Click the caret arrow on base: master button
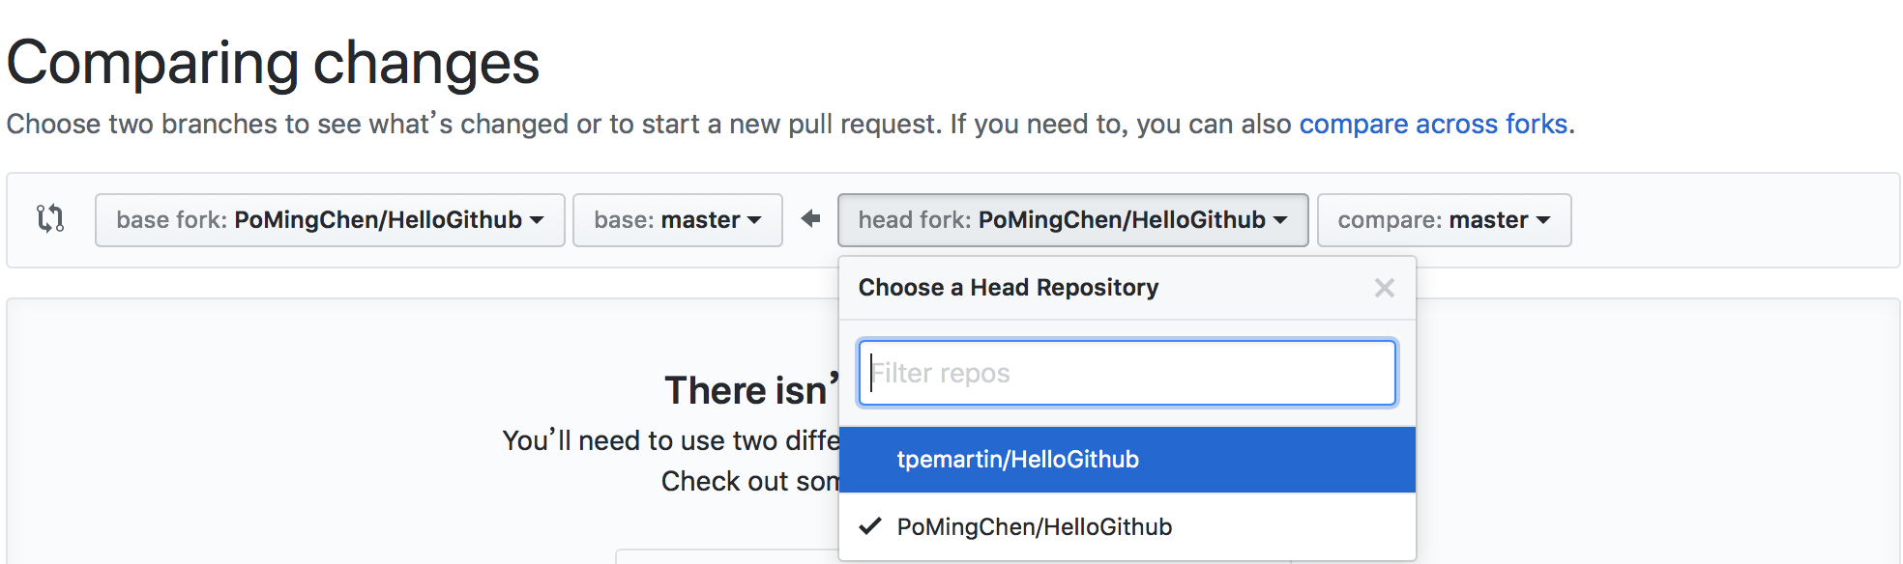 click(754, 220)
